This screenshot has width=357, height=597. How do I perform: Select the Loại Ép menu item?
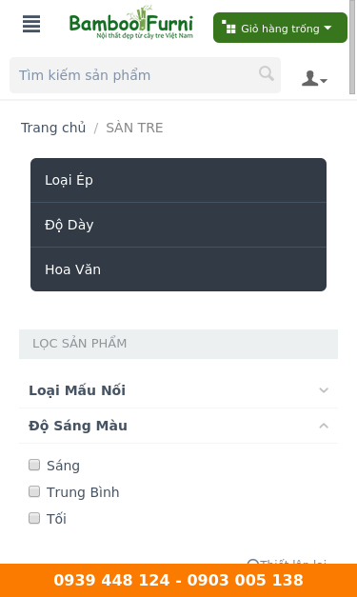click(179, 180)
